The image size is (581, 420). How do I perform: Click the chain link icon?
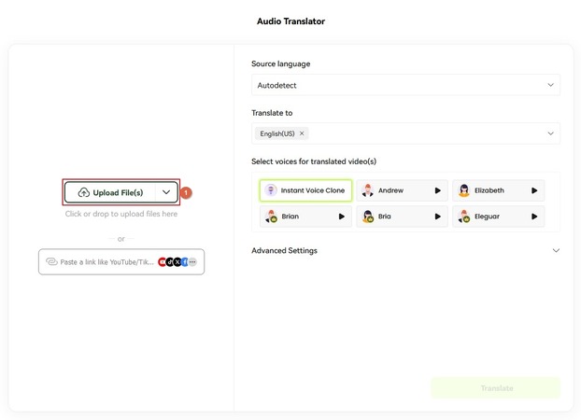pyautogui.click(x=51, y=262)
